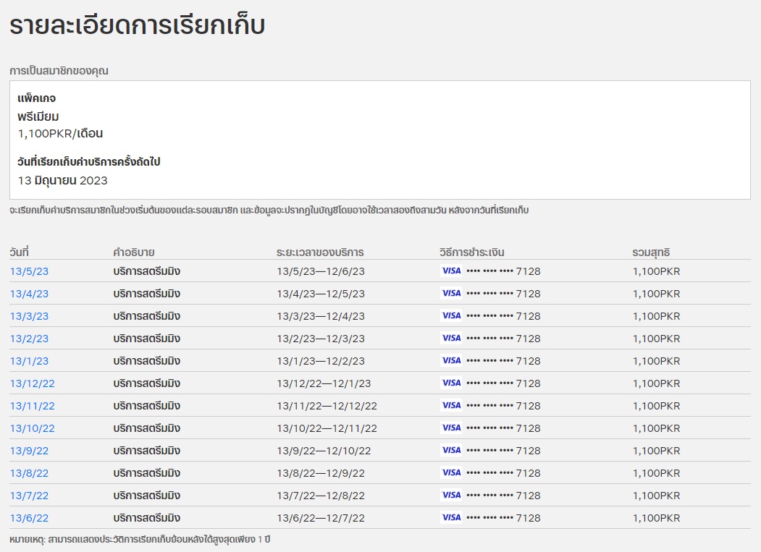Open the 13/5/23 invoice link
The image size is (761, 552).
click(x=29, y=271)
